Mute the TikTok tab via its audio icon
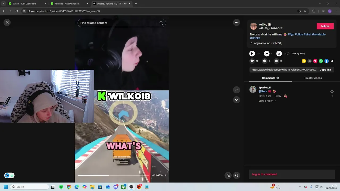The width and height of the screenshot is (340, 191). 125,4
